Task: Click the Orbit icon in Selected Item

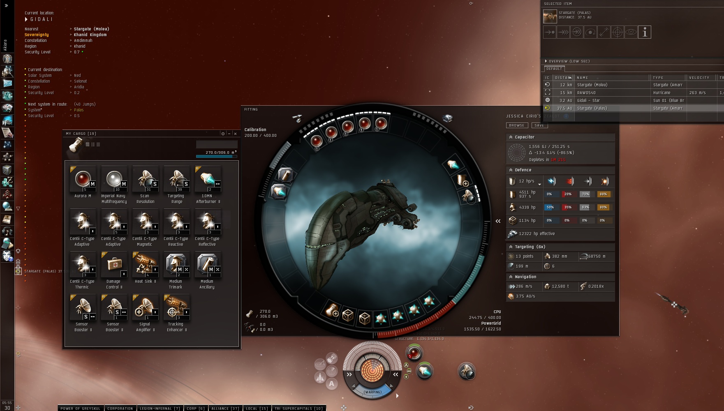Action: click(x=590, y=32)
